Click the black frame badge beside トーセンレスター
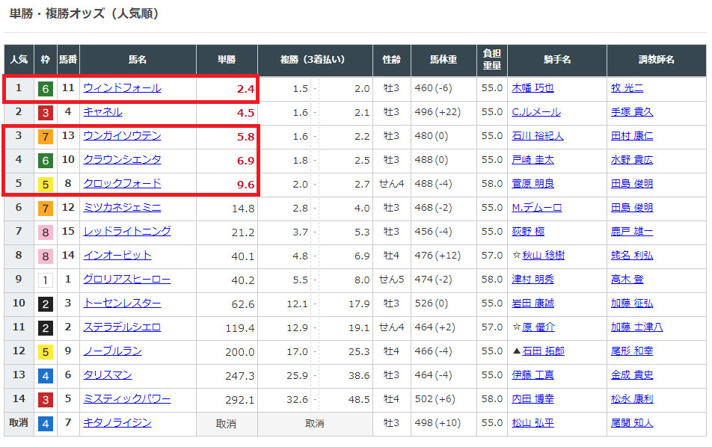 tap(46, 303)
